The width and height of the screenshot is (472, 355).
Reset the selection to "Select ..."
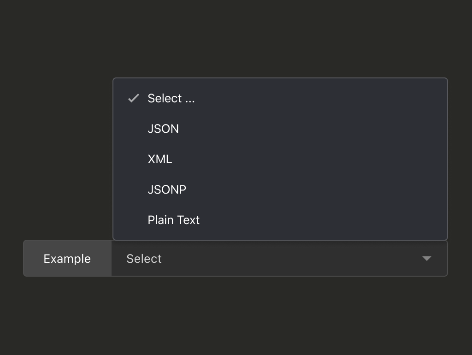(x=171, y=98)
